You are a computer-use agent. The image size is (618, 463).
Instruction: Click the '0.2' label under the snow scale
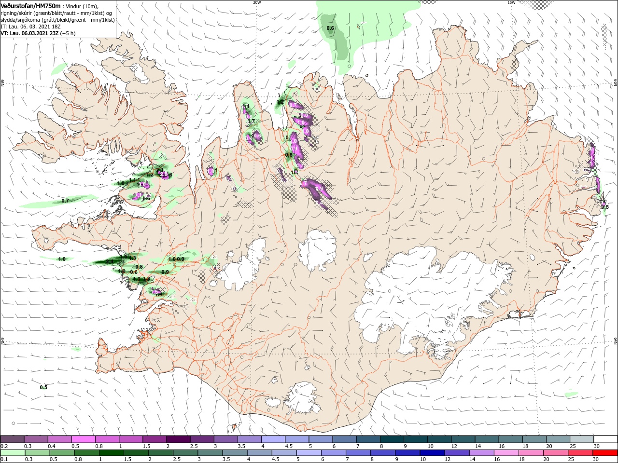pyautogui.click(x=4, y=446)
